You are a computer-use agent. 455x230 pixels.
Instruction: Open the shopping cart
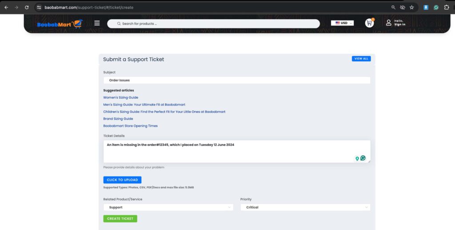coord(369,23)
